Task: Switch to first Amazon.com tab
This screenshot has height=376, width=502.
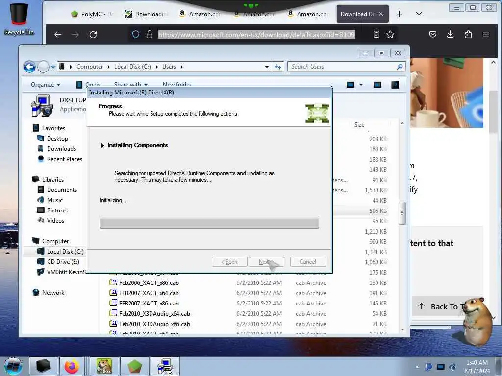Action: point(200,14)
